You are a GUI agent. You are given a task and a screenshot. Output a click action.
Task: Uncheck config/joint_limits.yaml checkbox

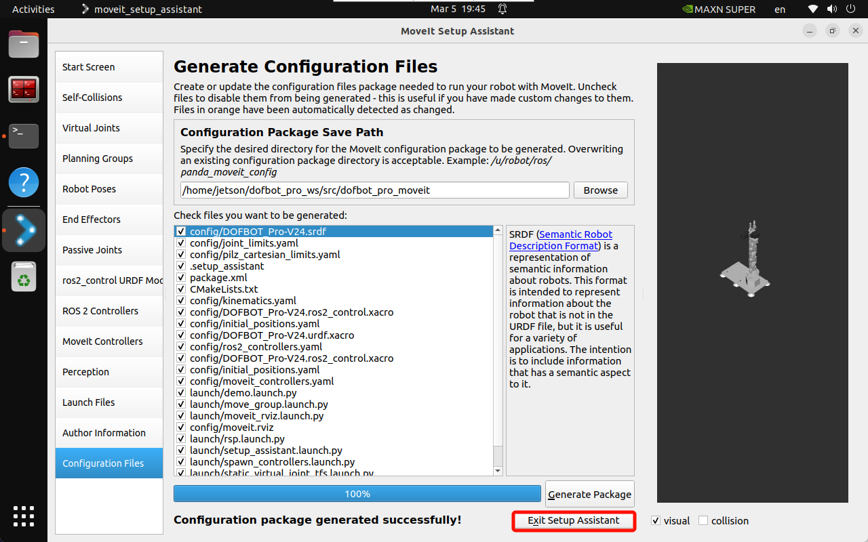tap(181, 243)
